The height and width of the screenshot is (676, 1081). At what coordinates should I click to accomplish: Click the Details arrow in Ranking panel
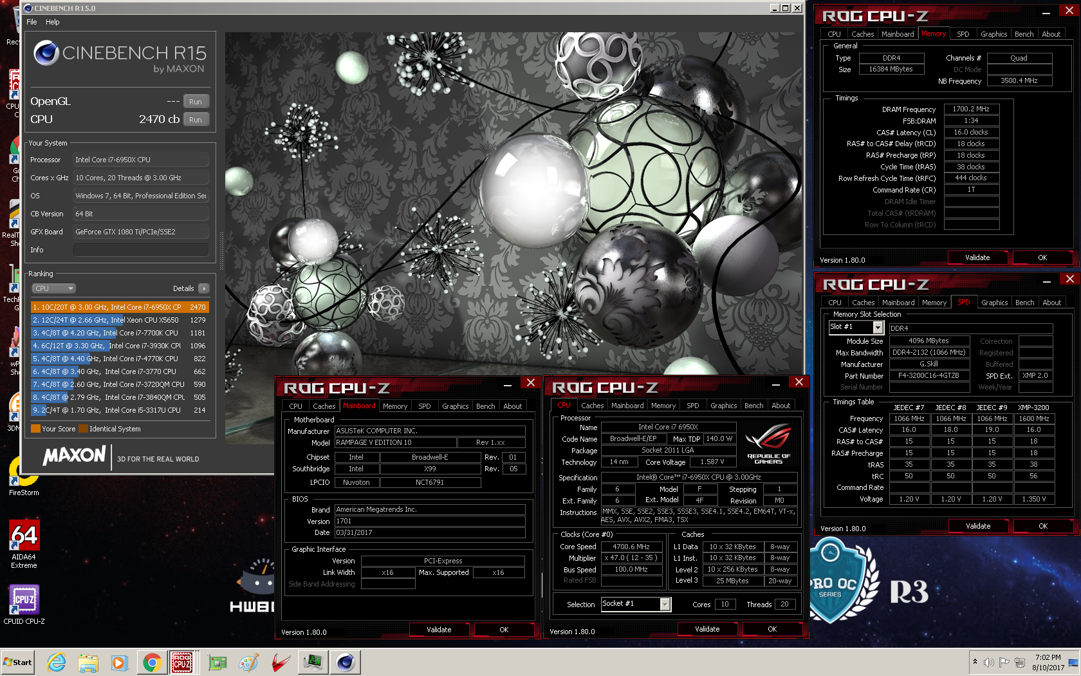click(x=204, y=288)
